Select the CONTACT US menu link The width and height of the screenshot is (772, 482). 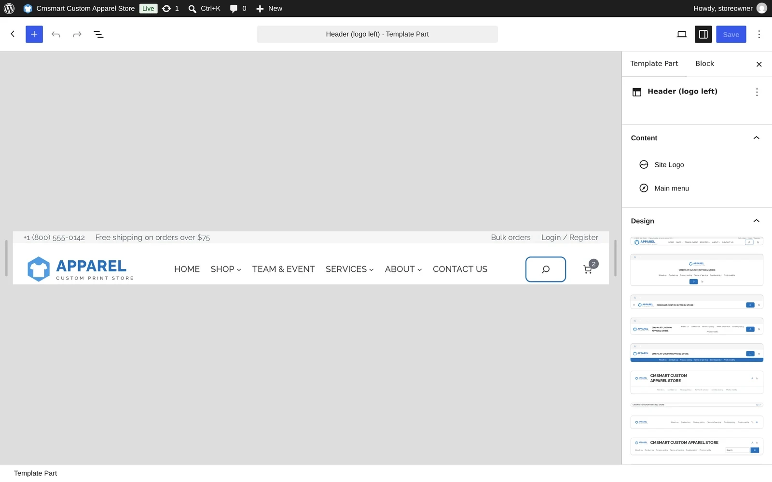tap(460, 269)
